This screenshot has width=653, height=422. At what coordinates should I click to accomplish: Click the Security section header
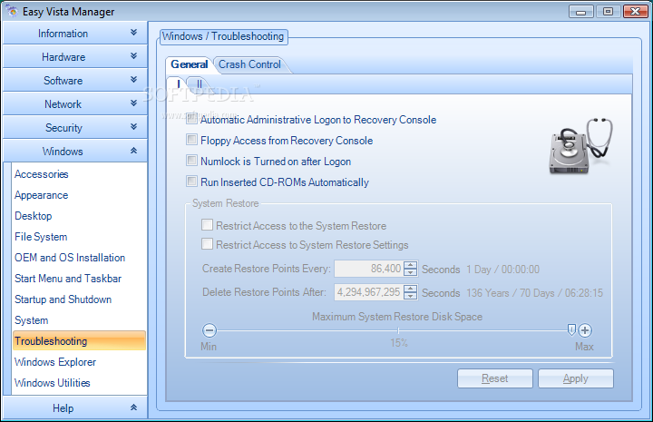75,127
